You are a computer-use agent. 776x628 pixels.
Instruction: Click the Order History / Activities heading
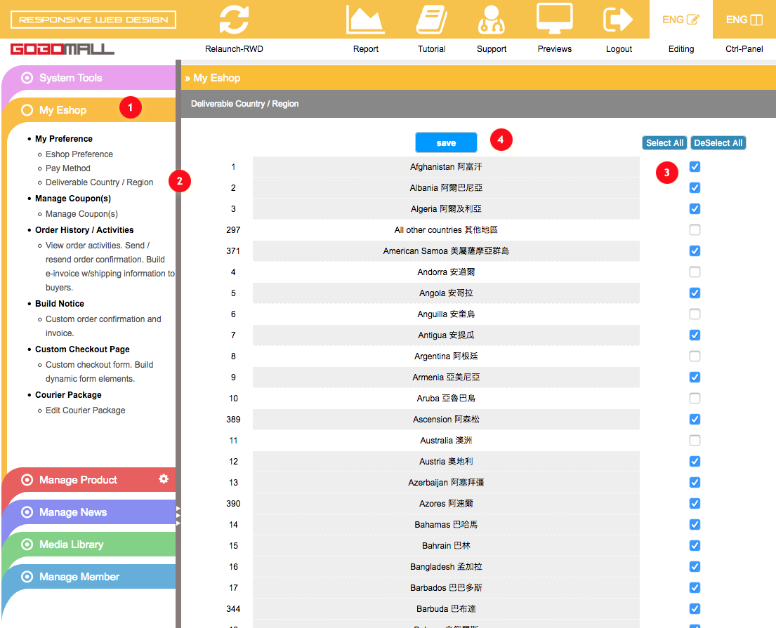pyautogui.click(x=84, y=230)
